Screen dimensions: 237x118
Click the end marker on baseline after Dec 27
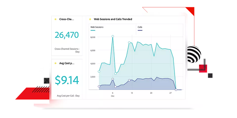[x=176, y=90]
